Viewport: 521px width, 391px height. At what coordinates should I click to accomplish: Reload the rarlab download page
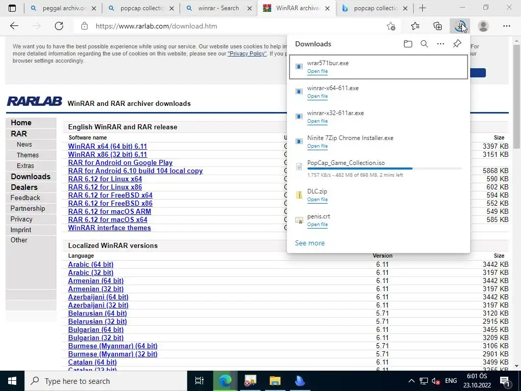point(59,26)
